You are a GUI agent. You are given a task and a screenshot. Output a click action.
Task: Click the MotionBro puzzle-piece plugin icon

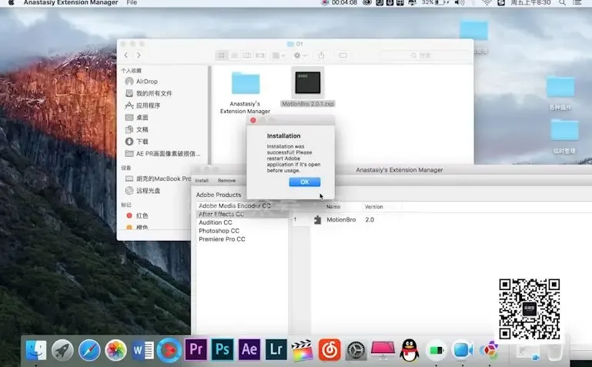click(x=317, y=219)
